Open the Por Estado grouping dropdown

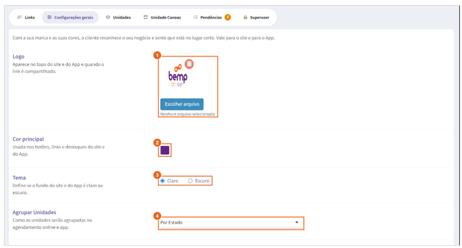point(232,223)
